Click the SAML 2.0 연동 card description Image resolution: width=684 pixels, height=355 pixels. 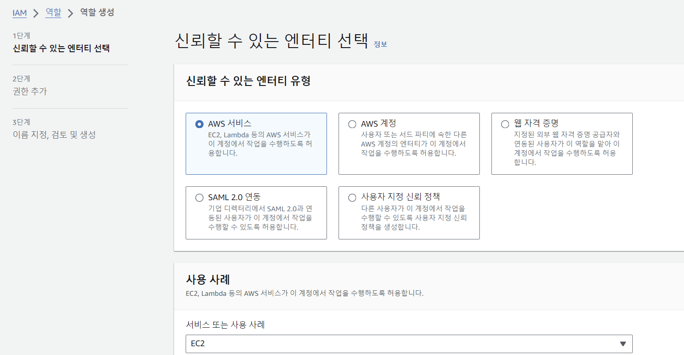point(260,218)
